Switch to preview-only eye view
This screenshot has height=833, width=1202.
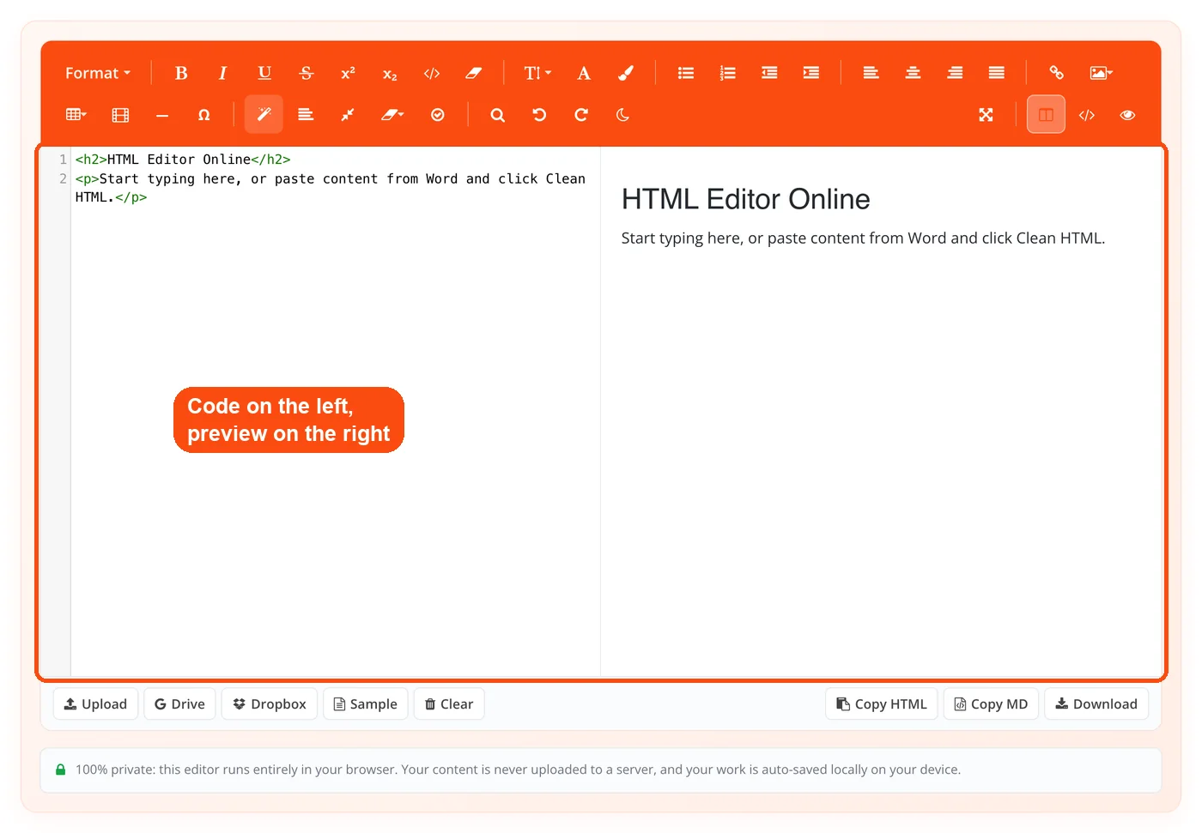pos(1127,115)
